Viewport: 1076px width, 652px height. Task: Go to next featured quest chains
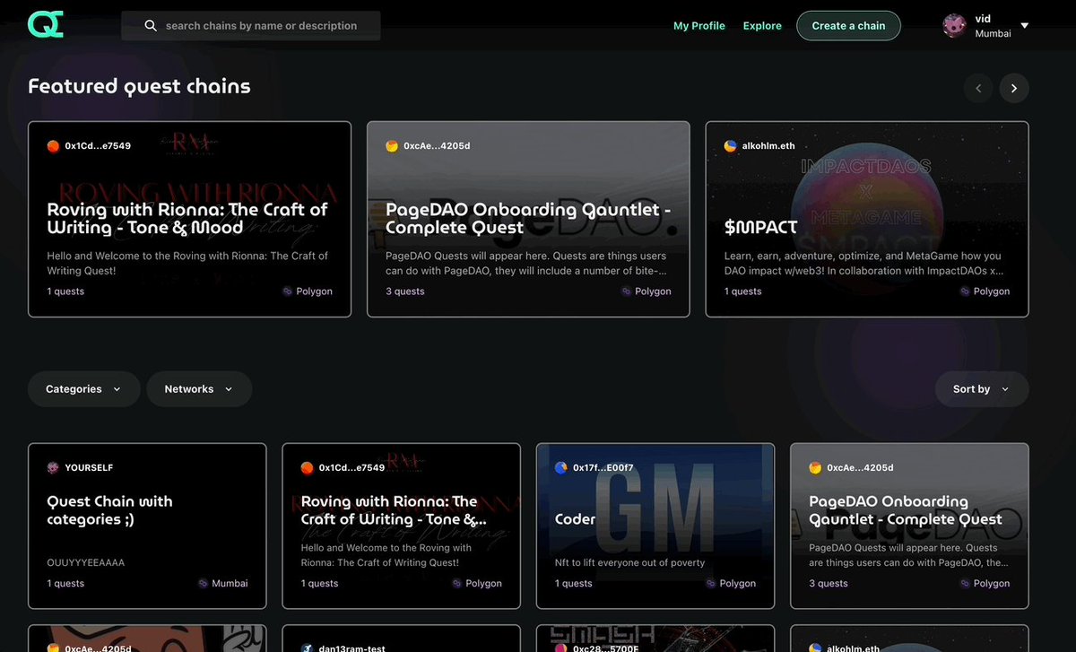(1014, 88)
